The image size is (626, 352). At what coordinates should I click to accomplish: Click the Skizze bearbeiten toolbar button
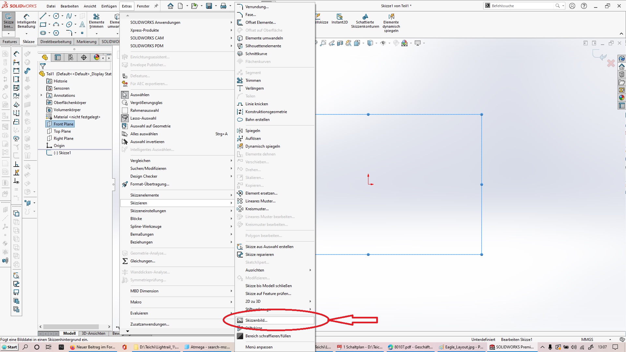coord(8,22)
